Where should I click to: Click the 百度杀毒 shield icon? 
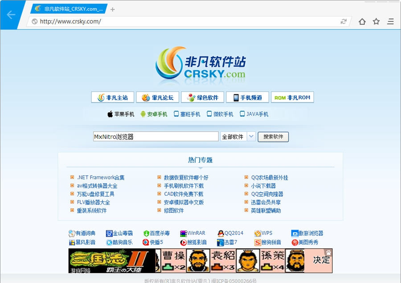tap(146, 233)
